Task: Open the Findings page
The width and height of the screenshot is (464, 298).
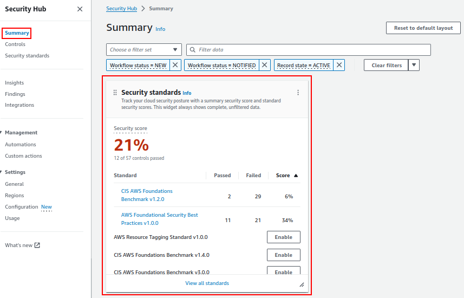Action: point(15,94)
